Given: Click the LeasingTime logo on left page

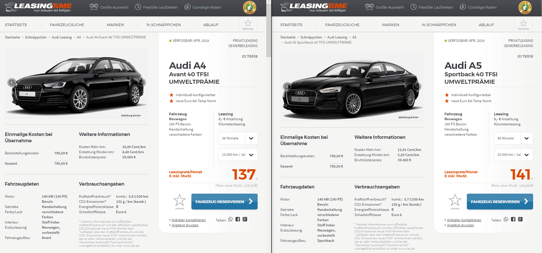Looking at the screenshot, I should pyautogui.click(x=38, y=7).
